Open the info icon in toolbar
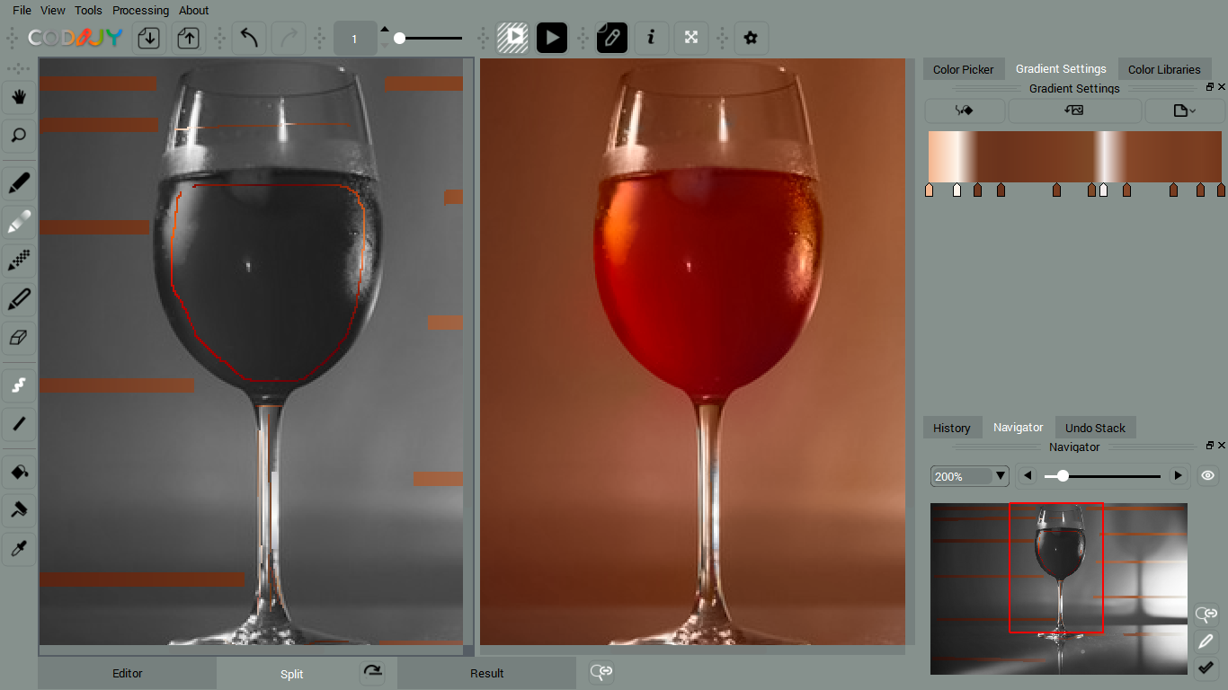 click(652, 38)
